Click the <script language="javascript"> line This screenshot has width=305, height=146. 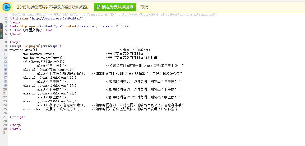coord(35,46)
